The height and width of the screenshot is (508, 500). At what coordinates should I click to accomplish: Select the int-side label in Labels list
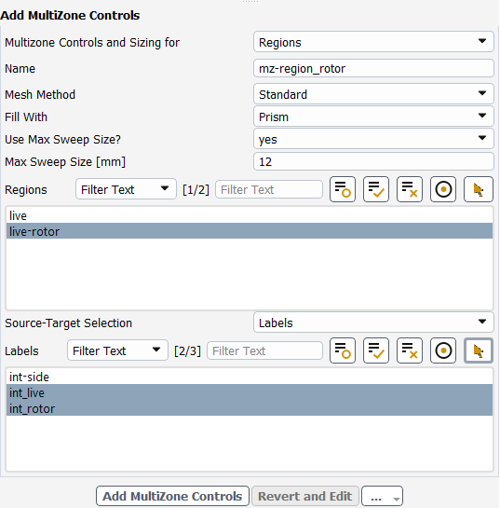[250, 377]
